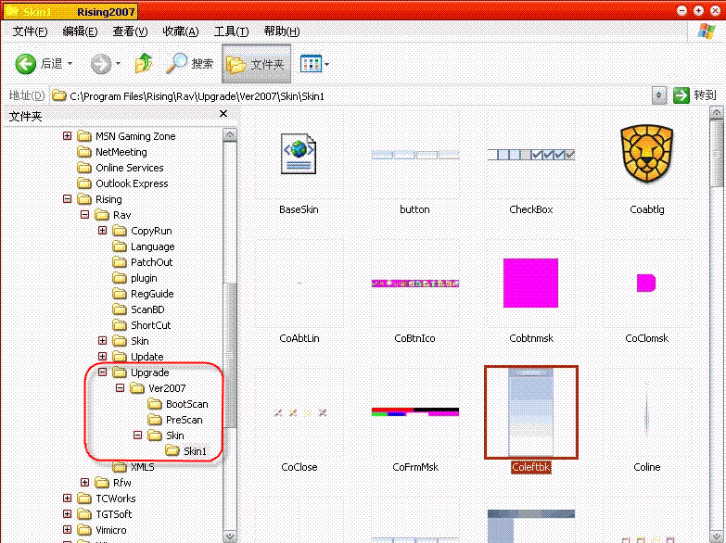Click the green Back arrow button
The width and height of the screenshot is (726, 543).
(25, 63)
